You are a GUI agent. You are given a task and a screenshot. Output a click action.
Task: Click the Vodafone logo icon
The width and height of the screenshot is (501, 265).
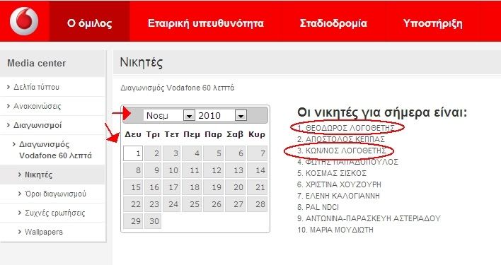tap(24, 21)
